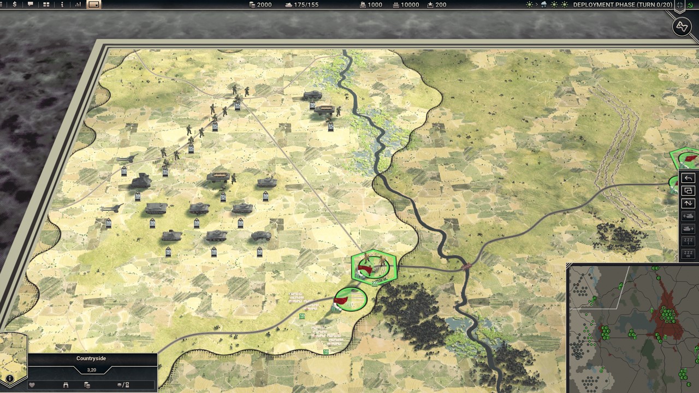The width and height of the screenshot is (699, 393).
Task: Toggle the fullscreen arrows icon in the top bar
Action: [680, 5]
